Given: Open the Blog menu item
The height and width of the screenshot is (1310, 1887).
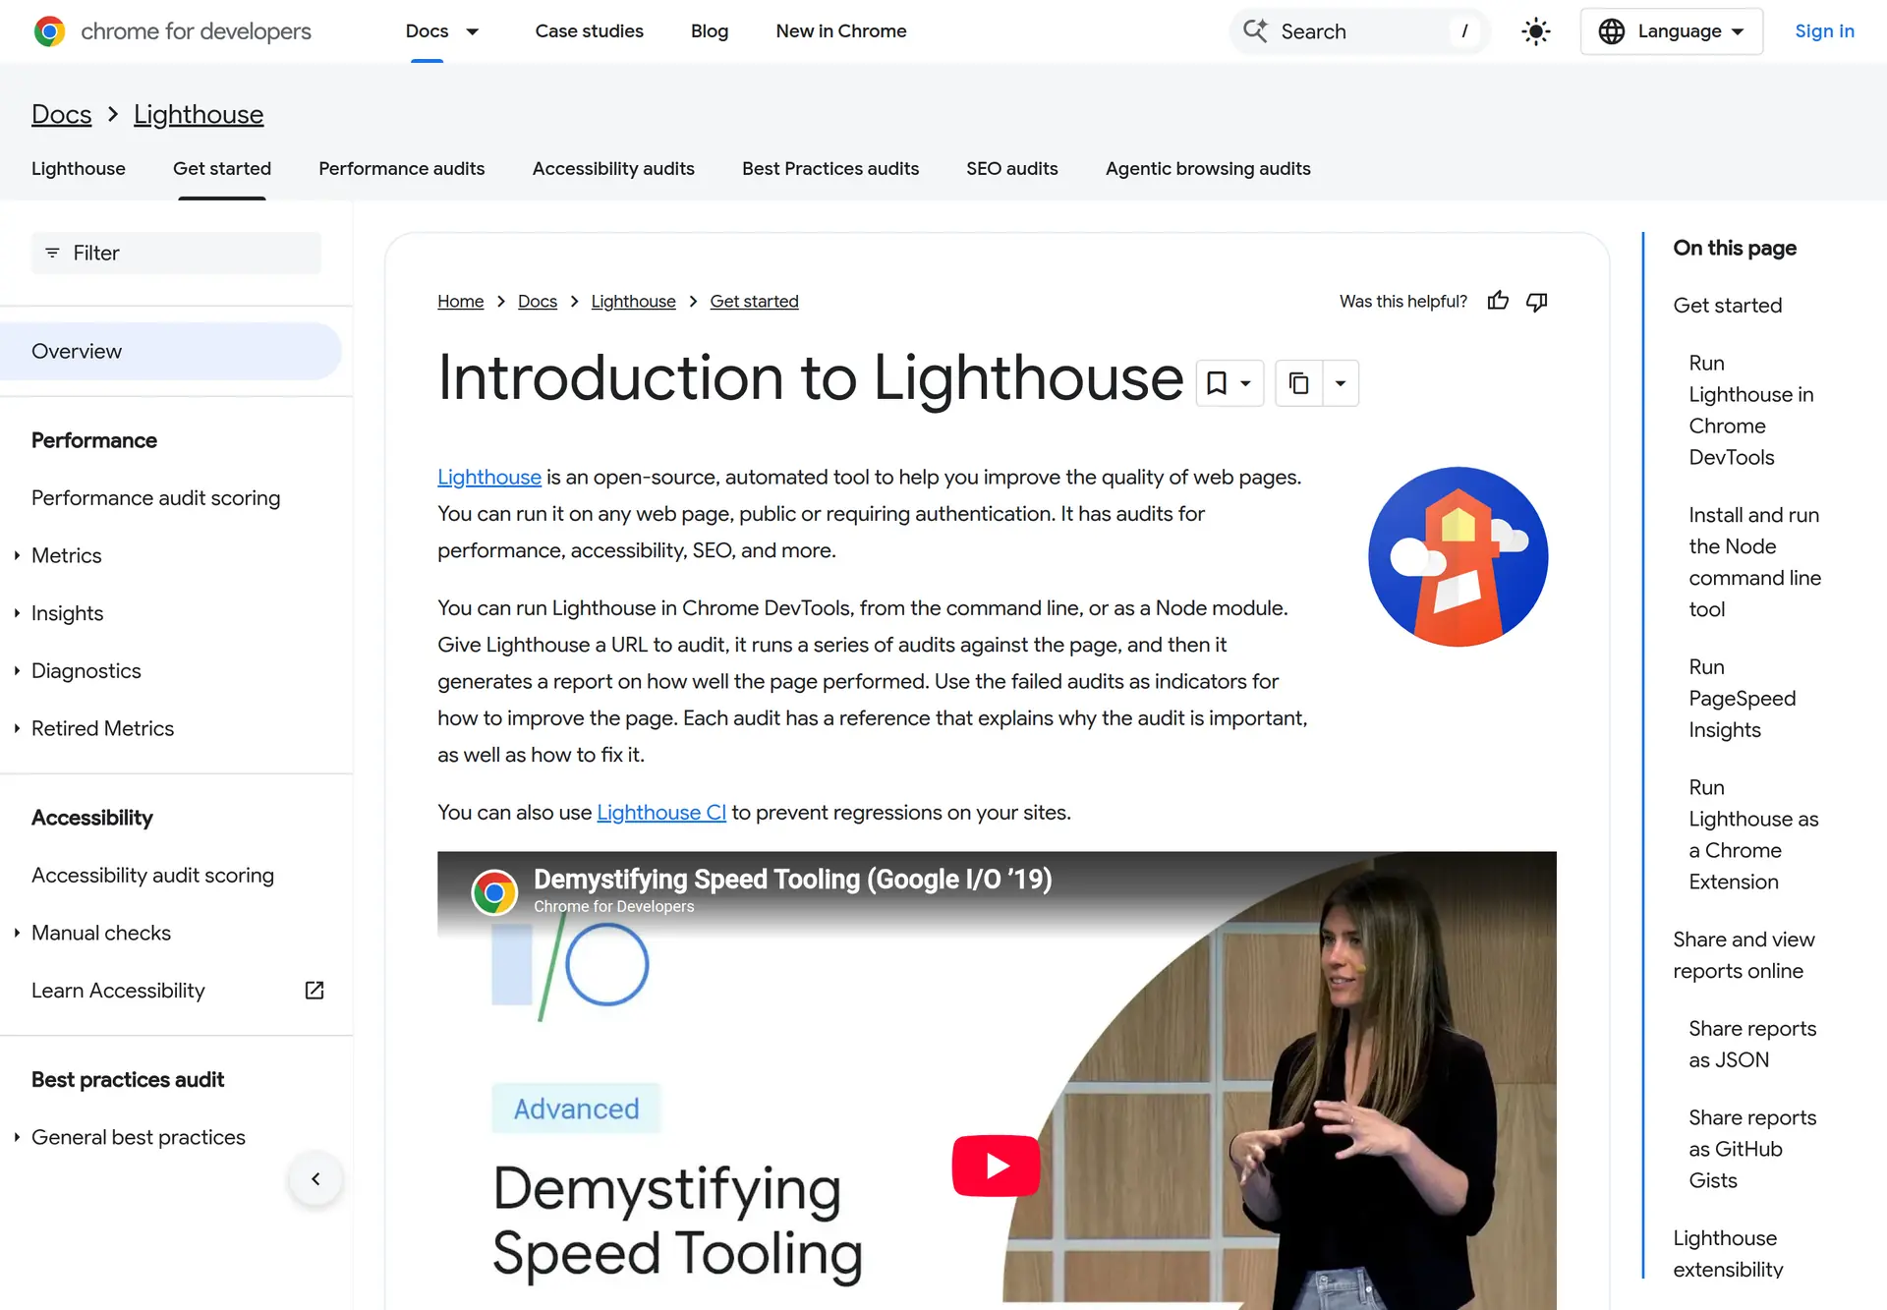Looking at the screenshot, I should (710, 31).
